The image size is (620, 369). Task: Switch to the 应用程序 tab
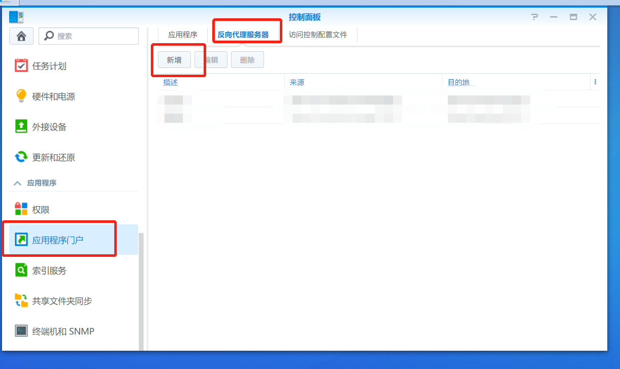tap(183, 35)
